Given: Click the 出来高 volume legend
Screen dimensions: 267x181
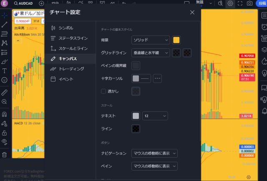Looking at the screenshot, I should pos(25,28).
